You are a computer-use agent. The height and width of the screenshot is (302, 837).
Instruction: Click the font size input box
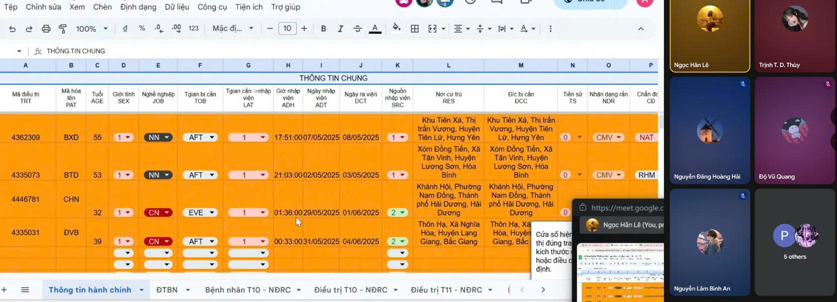click(287, 29)
